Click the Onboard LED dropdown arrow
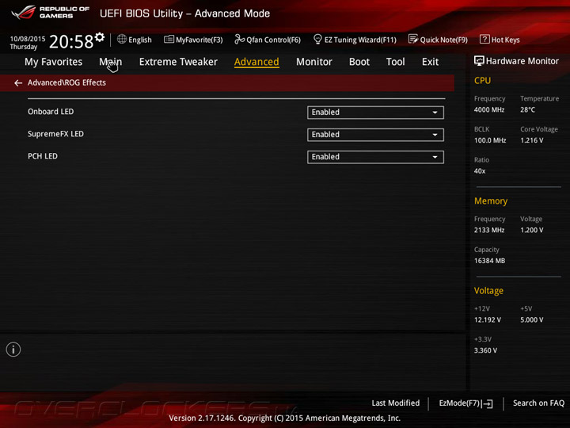570x428 pixels. point(435,113)
